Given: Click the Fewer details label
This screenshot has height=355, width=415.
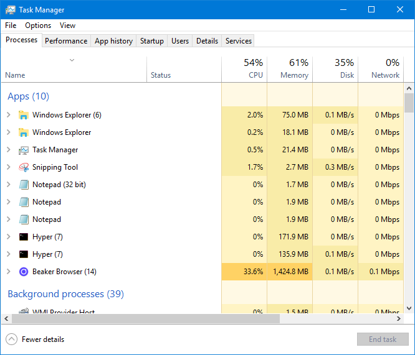Looking at the screenshot, I should (43, 339).
